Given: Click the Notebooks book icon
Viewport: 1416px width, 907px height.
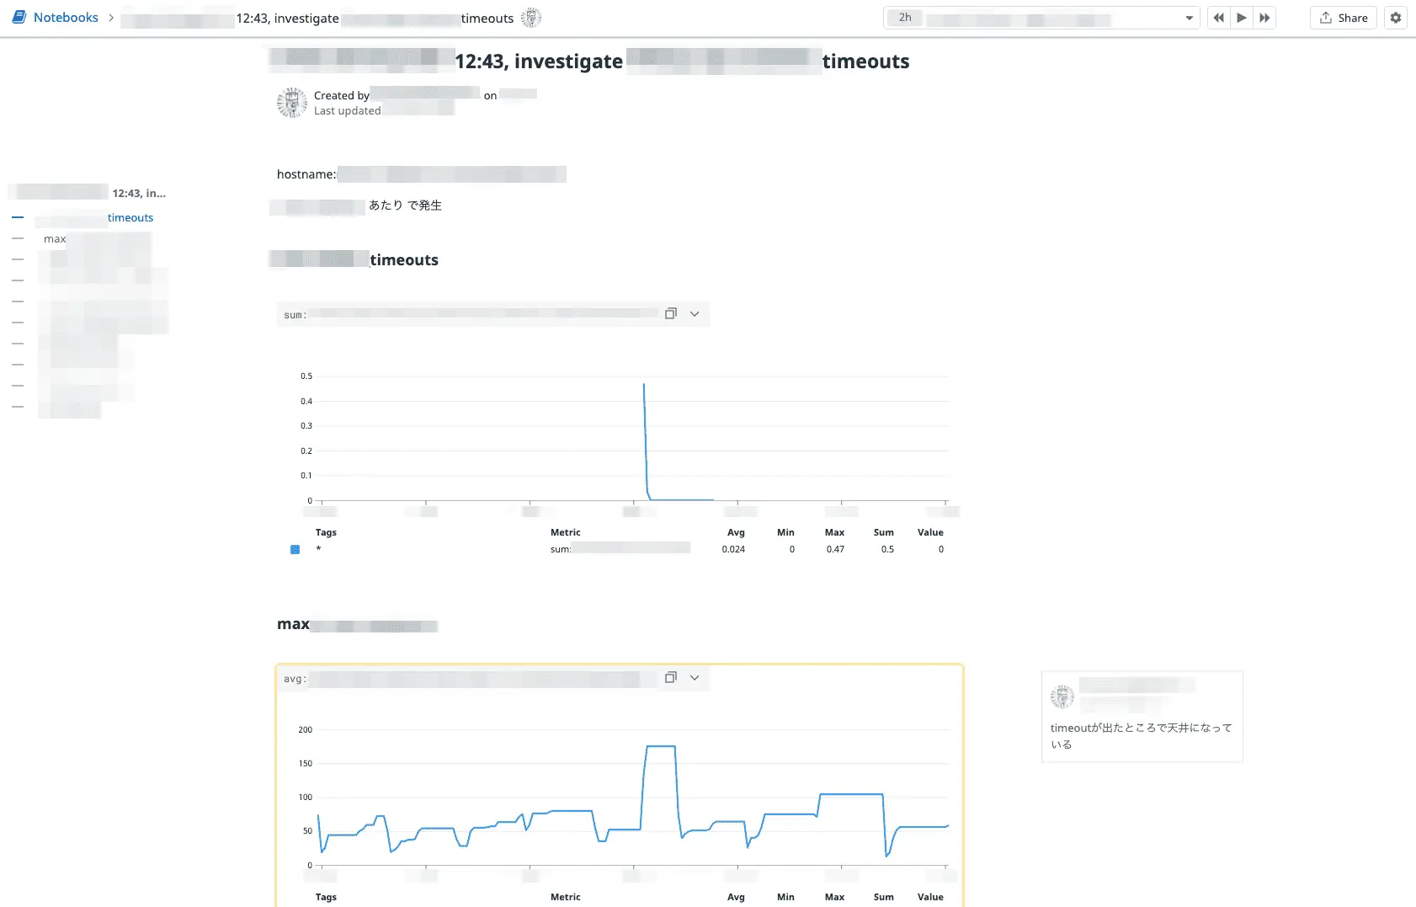Looking at the screenshot, I should (19, 17).
